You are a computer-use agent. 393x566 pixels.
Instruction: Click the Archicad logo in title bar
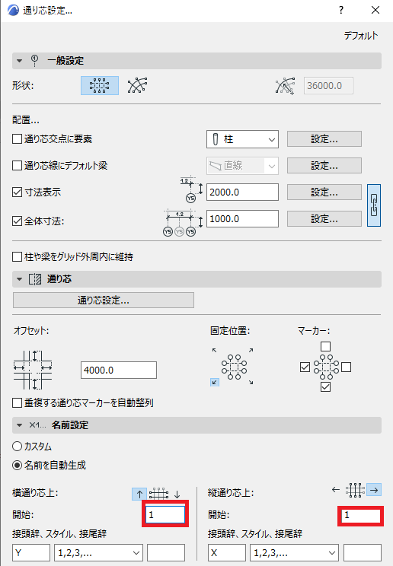tap(13, 10)
